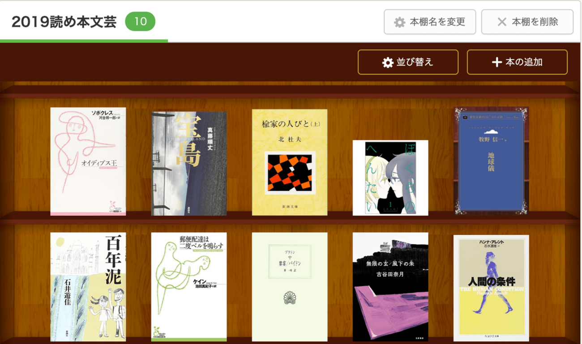
Task: Click the X icon in 本棚を削除
Action: pos(502,22)
